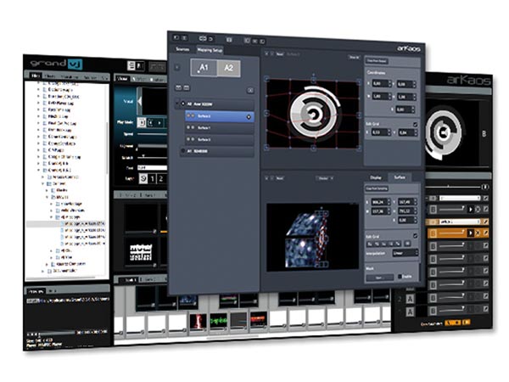Click the text input field in Visual panel
Viewport: 509px width, 382px height.
click(x=152, y=167)
